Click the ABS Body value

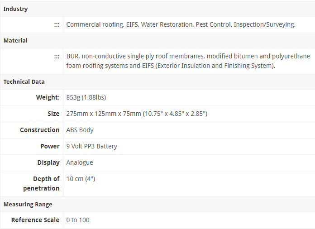point(80,130)
